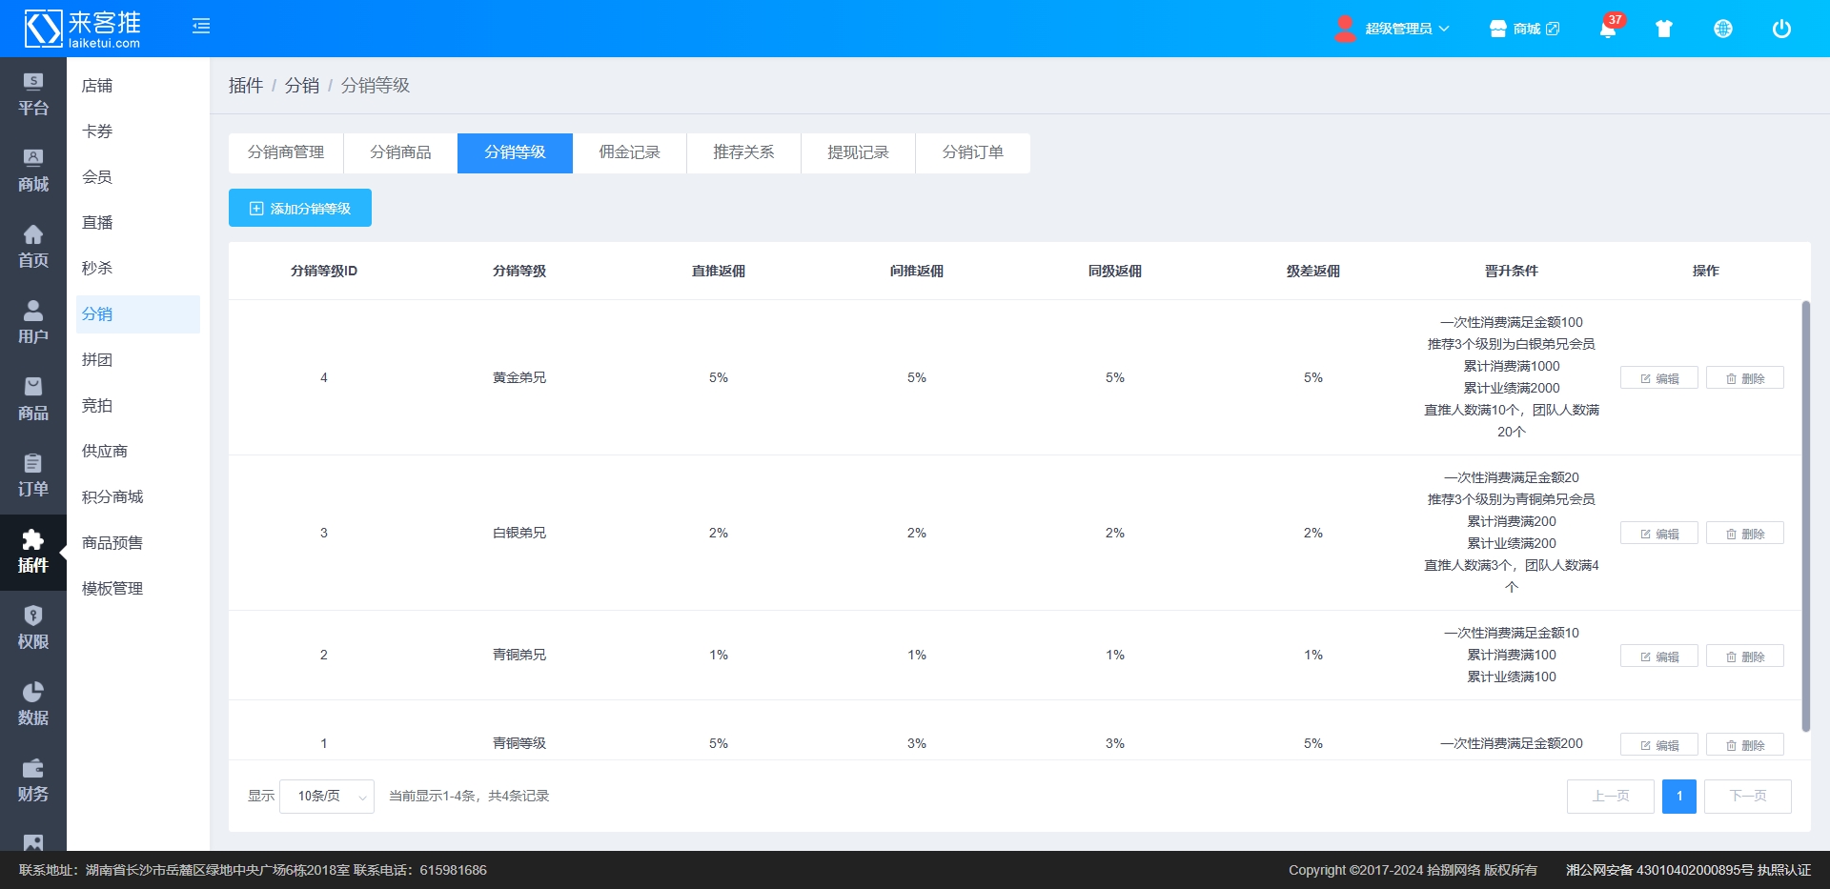This screenshot has width=1830, height=889.
Task: Open the 财务 wallet sidebar icon
Action: click(x=33, y=780)
